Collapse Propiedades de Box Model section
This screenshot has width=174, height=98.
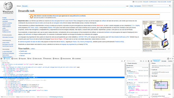pos(151,96)
